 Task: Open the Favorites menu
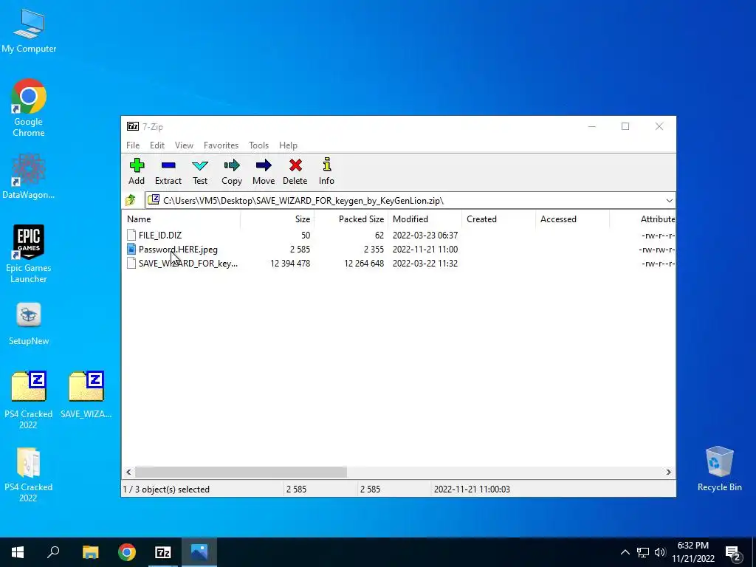coord(221,145)
